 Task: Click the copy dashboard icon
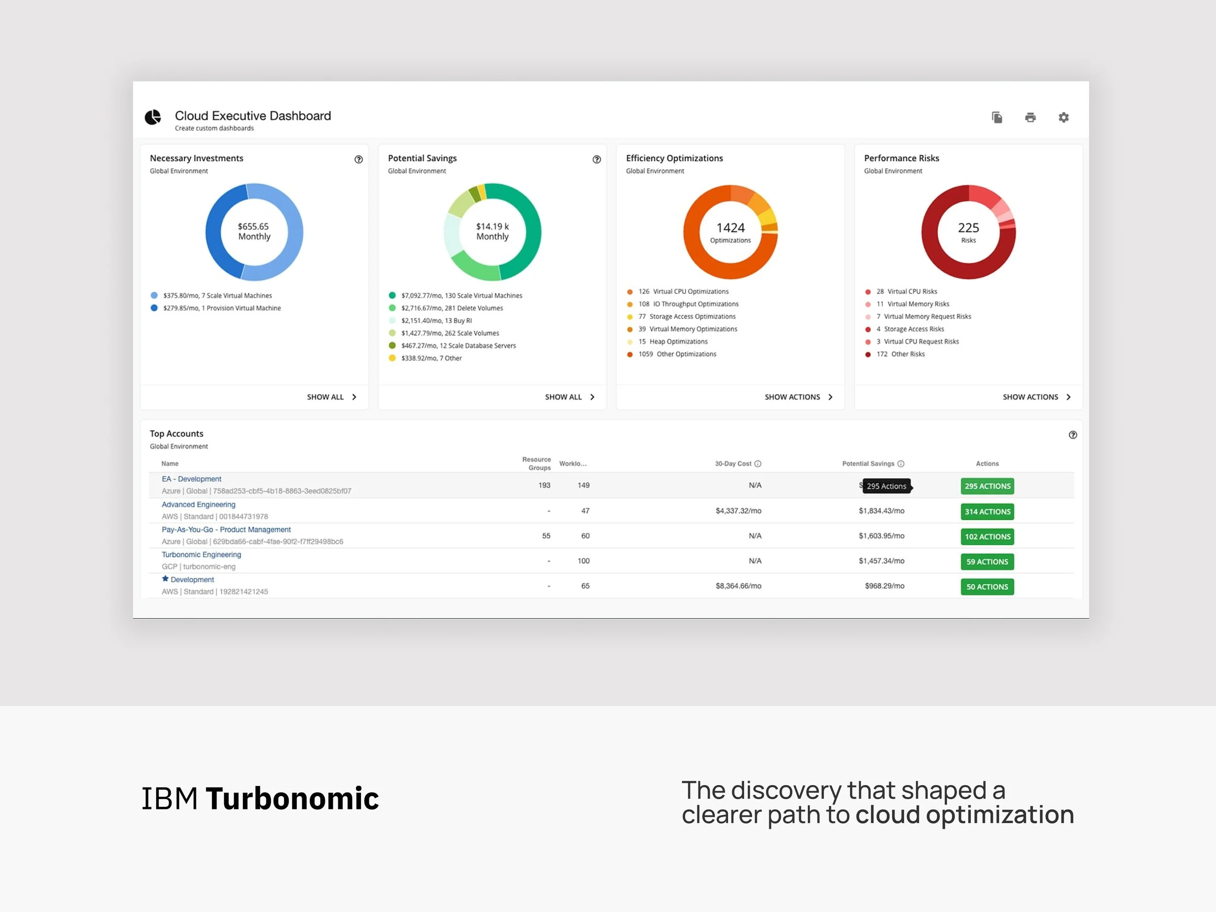click(997, 117)
